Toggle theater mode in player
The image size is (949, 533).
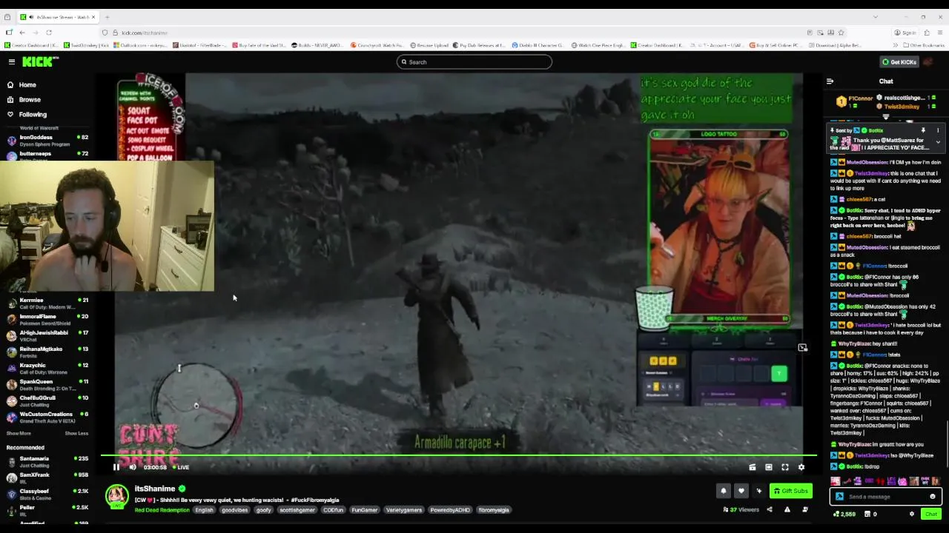tap(769, 467)
